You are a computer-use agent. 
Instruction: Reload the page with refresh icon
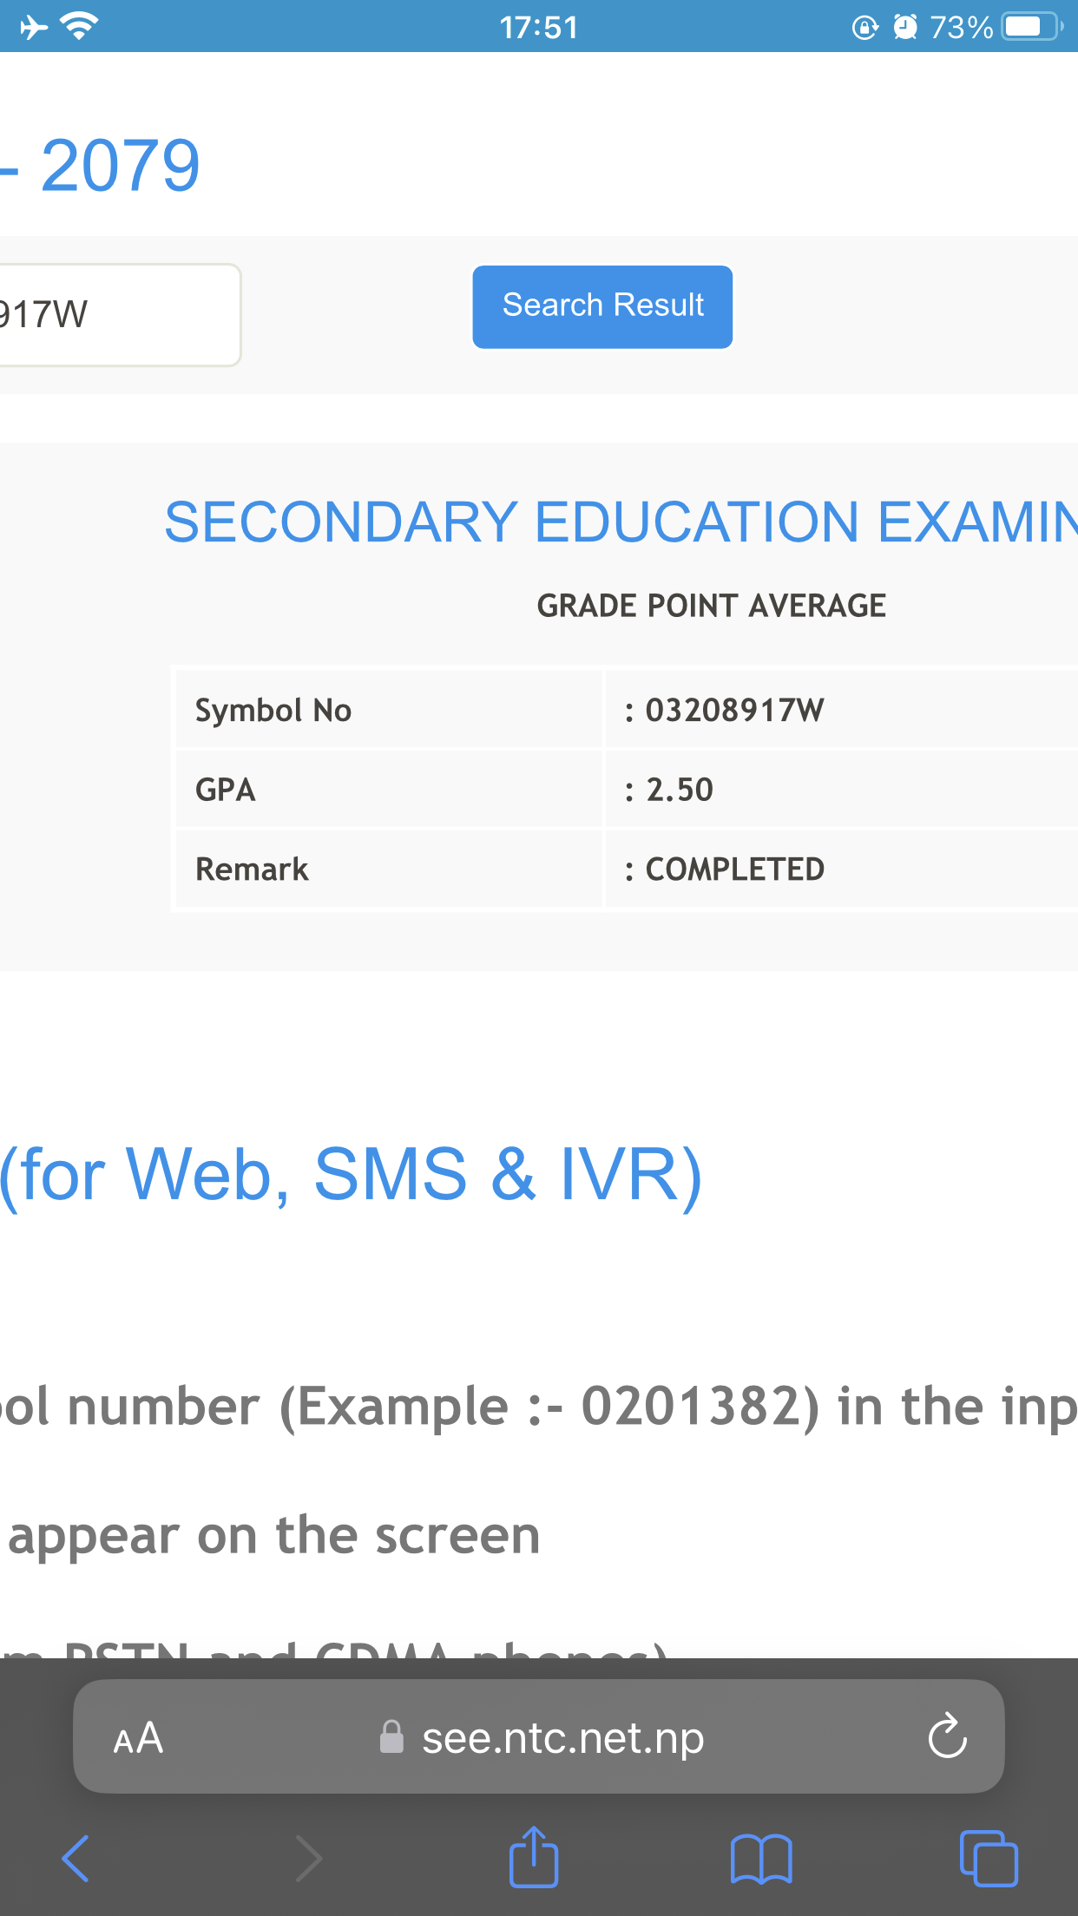(x=947, y=1736)
